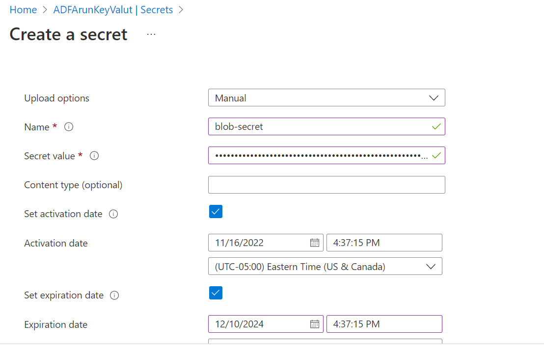Viewport: 544px width, 346px height.
Task: Click the Name field containing blob-secret
Action: (x=319, y=126)
